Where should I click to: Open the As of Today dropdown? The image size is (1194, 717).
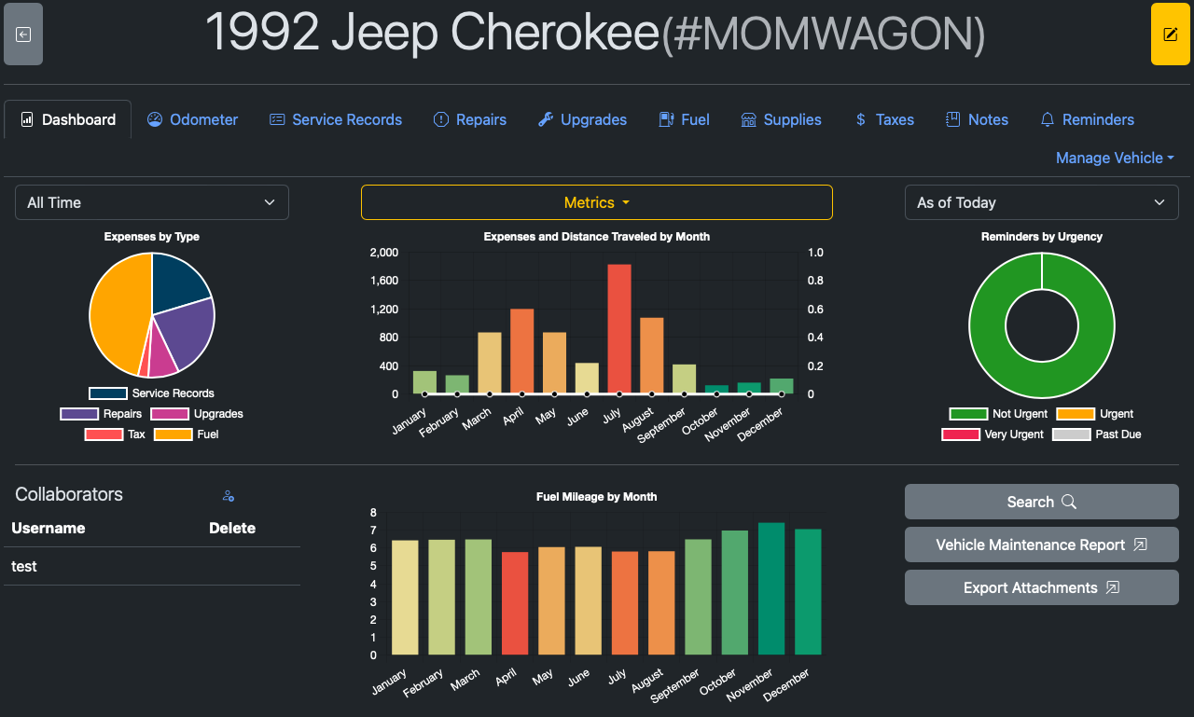(x=1041, y=202)
